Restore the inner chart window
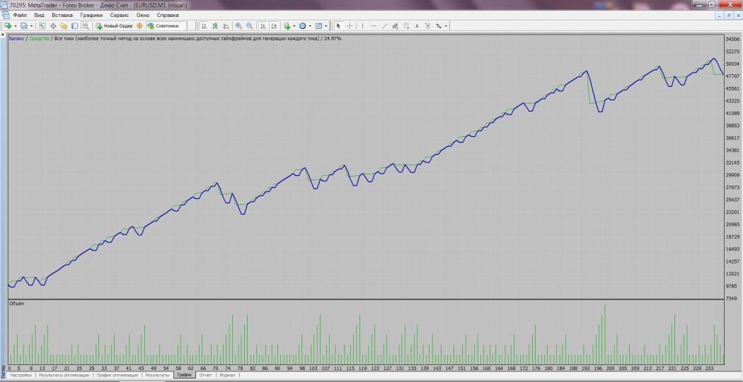743x382 pixels. point(729,16)
